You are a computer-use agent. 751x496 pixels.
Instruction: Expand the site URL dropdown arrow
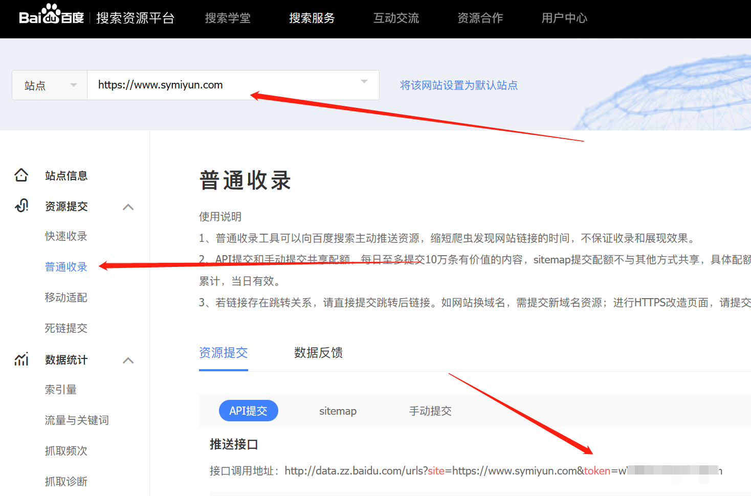pyautogui.click(x=364, y=82)
